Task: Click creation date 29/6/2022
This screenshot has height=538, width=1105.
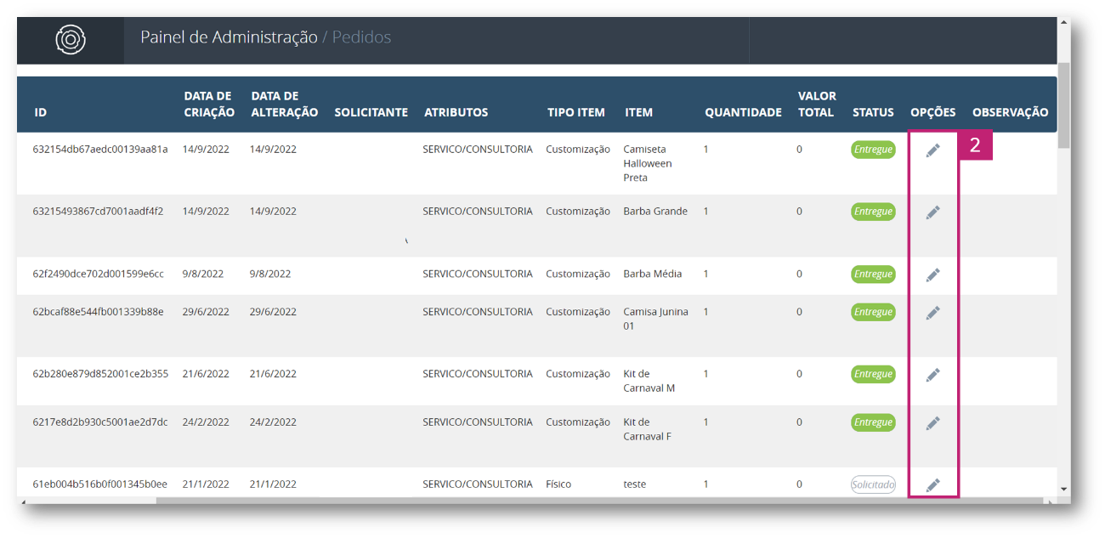Action: pyautogui.click(x=206, y=312)
